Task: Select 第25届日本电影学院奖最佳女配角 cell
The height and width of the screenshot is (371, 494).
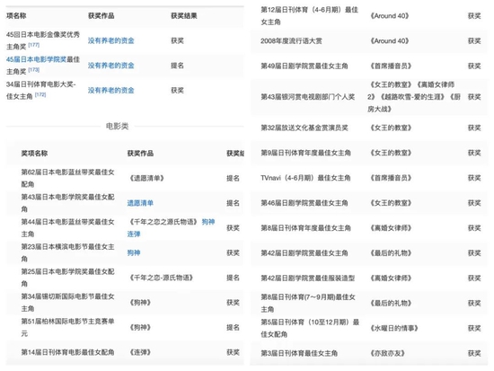Action: [x=67, y=278]
